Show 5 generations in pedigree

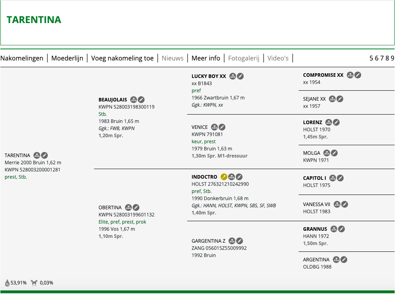(372, 58)
